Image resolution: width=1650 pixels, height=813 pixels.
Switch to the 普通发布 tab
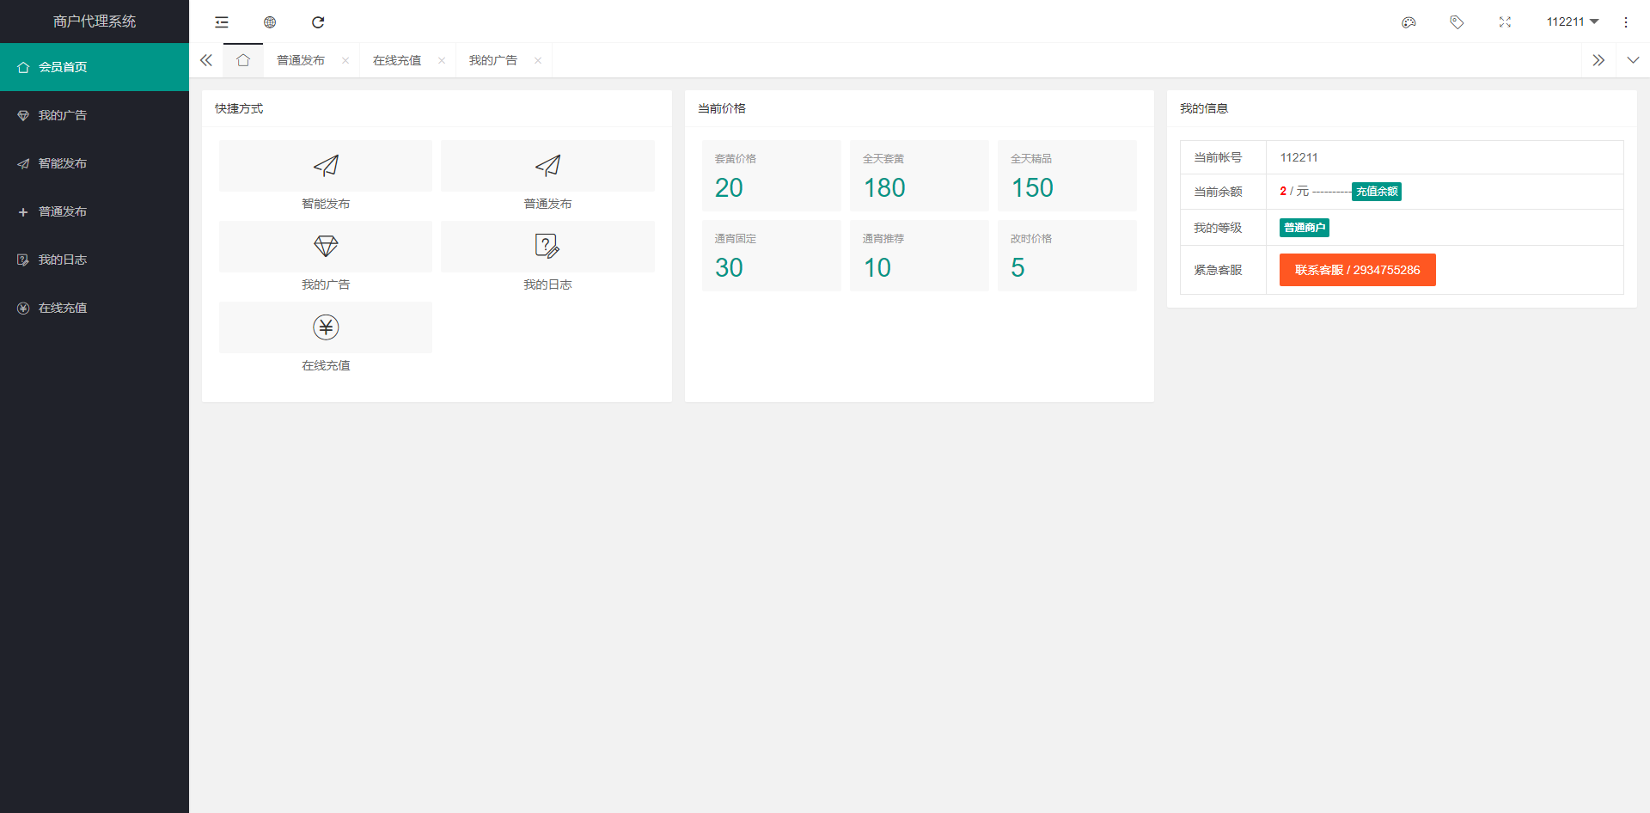click(x=301, y=60)
